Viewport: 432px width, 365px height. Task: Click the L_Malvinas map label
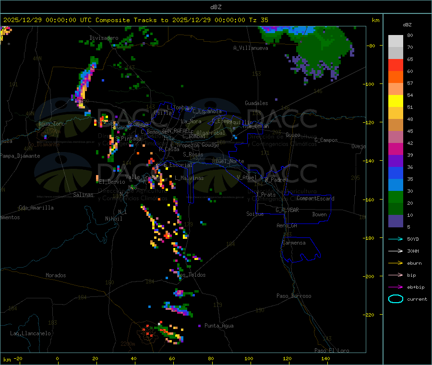coord(189,178)
